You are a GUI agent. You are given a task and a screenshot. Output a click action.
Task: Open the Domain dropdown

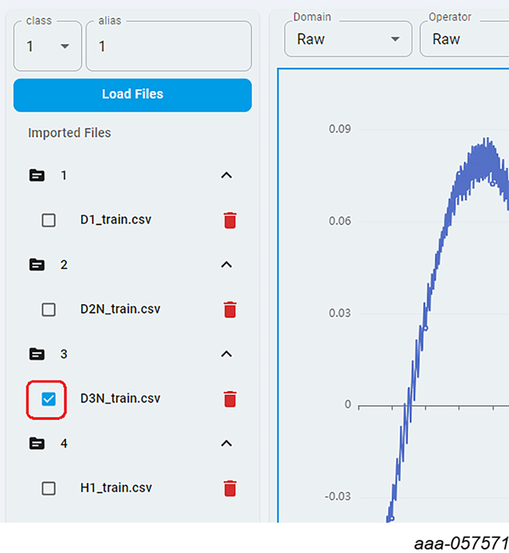(348, 39)
